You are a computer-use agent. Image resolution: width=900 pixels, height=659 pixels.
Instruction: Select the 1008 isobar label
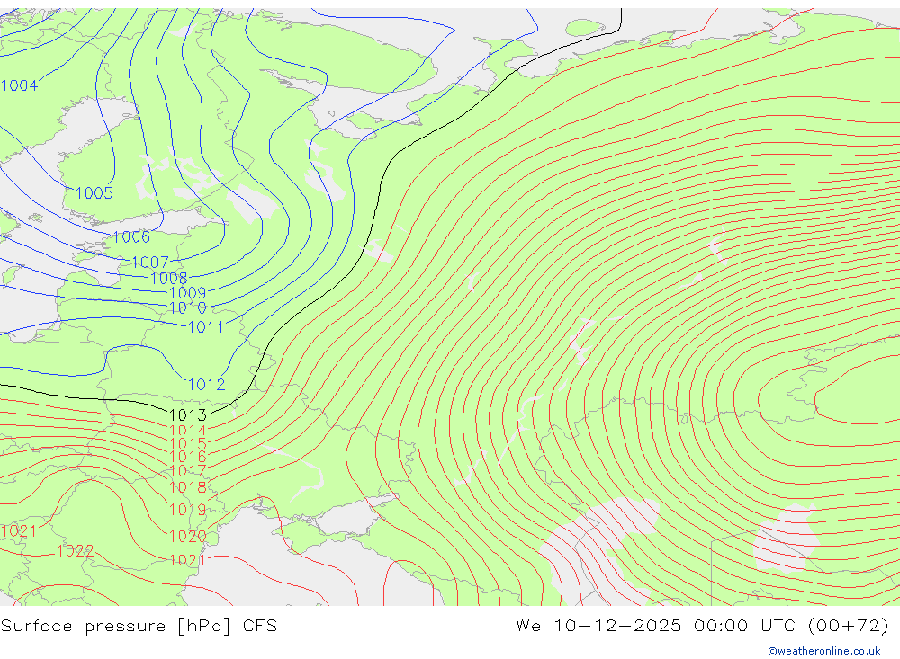click(169, 278)
